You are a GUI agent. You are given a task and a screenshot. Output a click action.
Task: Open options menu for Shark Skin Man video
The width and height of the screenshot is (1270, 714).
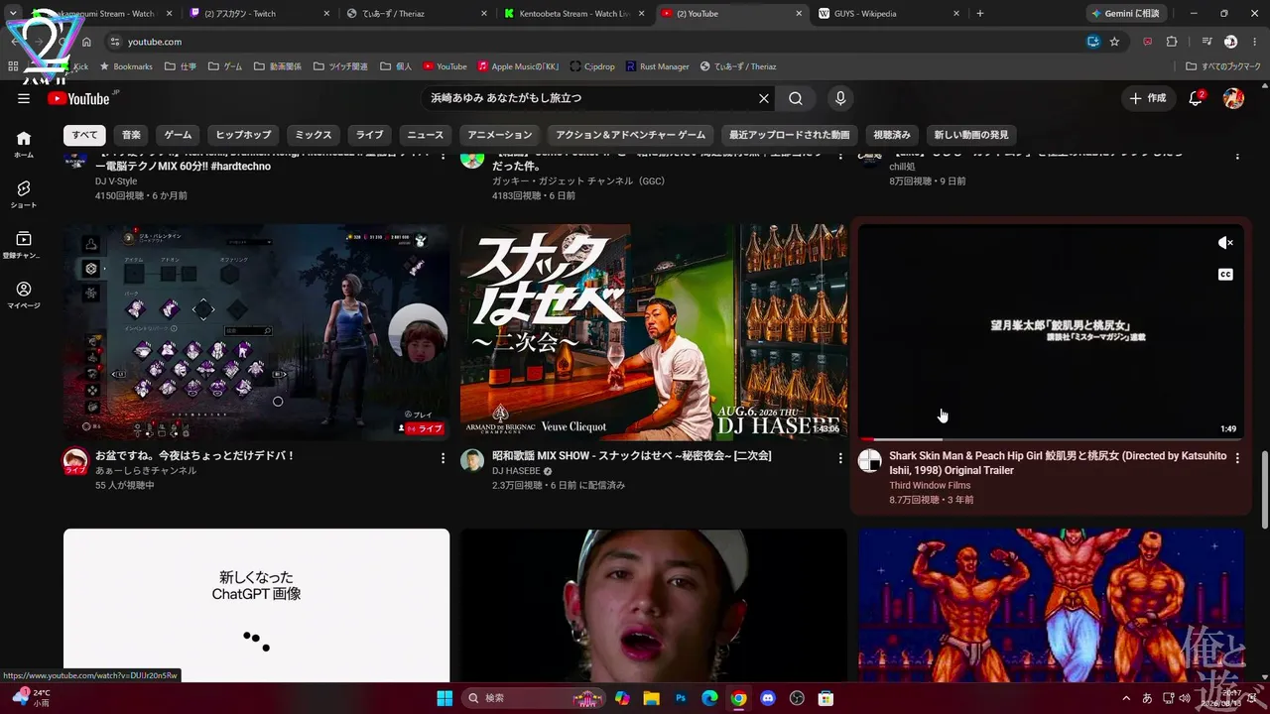[1237, 457]
